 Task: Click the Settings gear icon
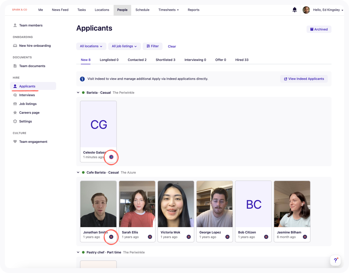15,121
